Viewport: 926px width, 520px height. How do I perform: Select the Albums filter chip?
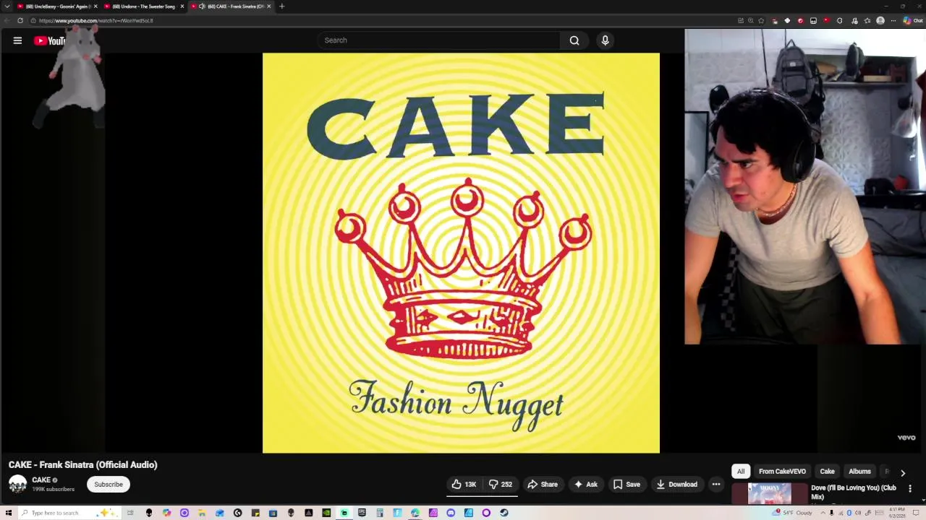859,472
